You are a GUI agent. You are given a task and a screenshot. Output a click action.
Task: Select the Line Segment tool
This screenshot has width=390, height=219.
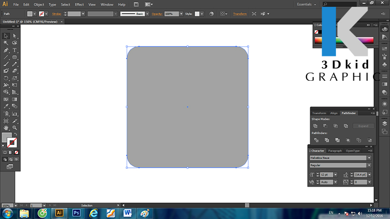pos(6,57)
